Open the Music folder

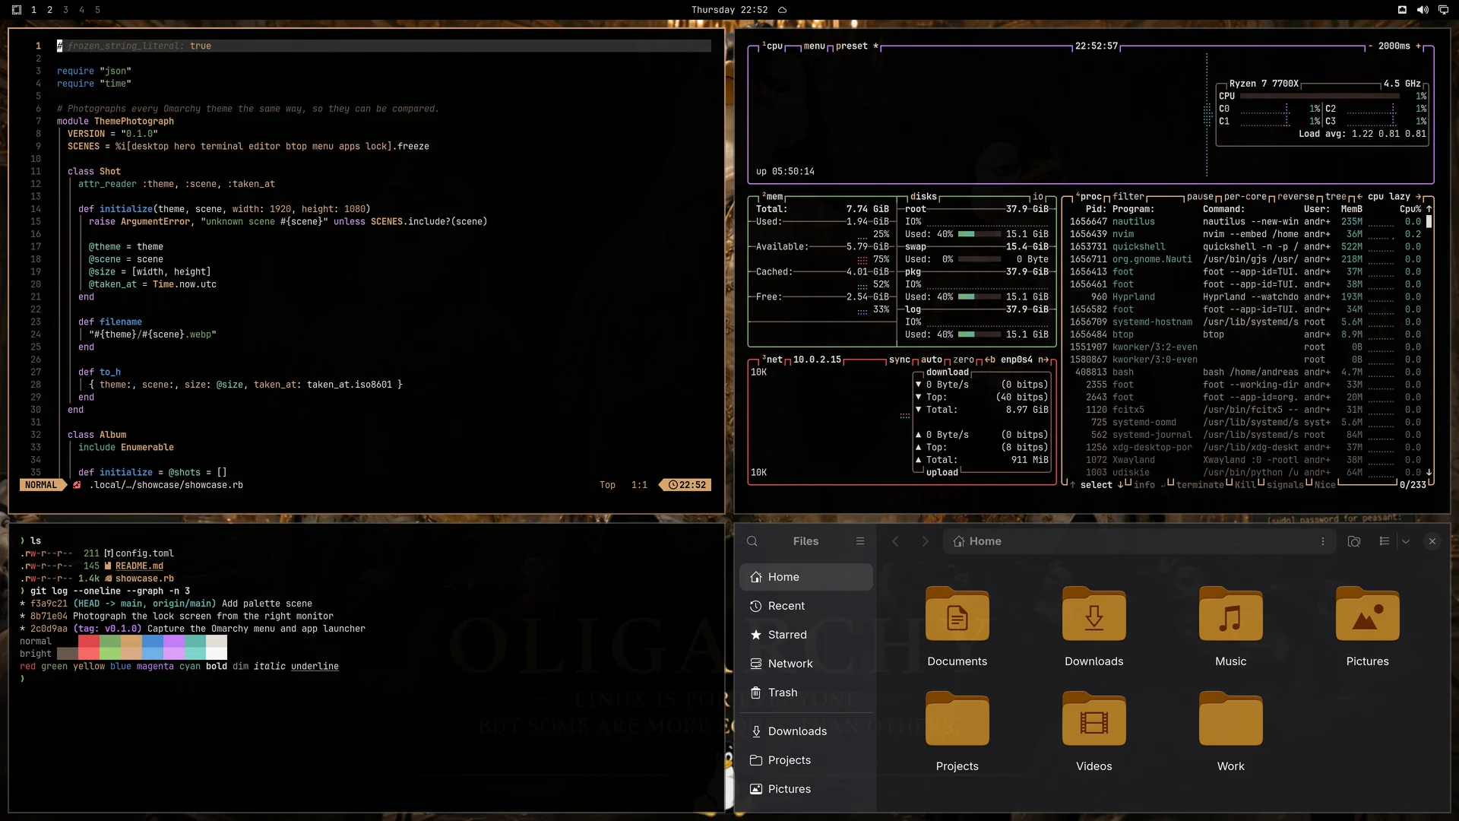(x=1231, y=627)
